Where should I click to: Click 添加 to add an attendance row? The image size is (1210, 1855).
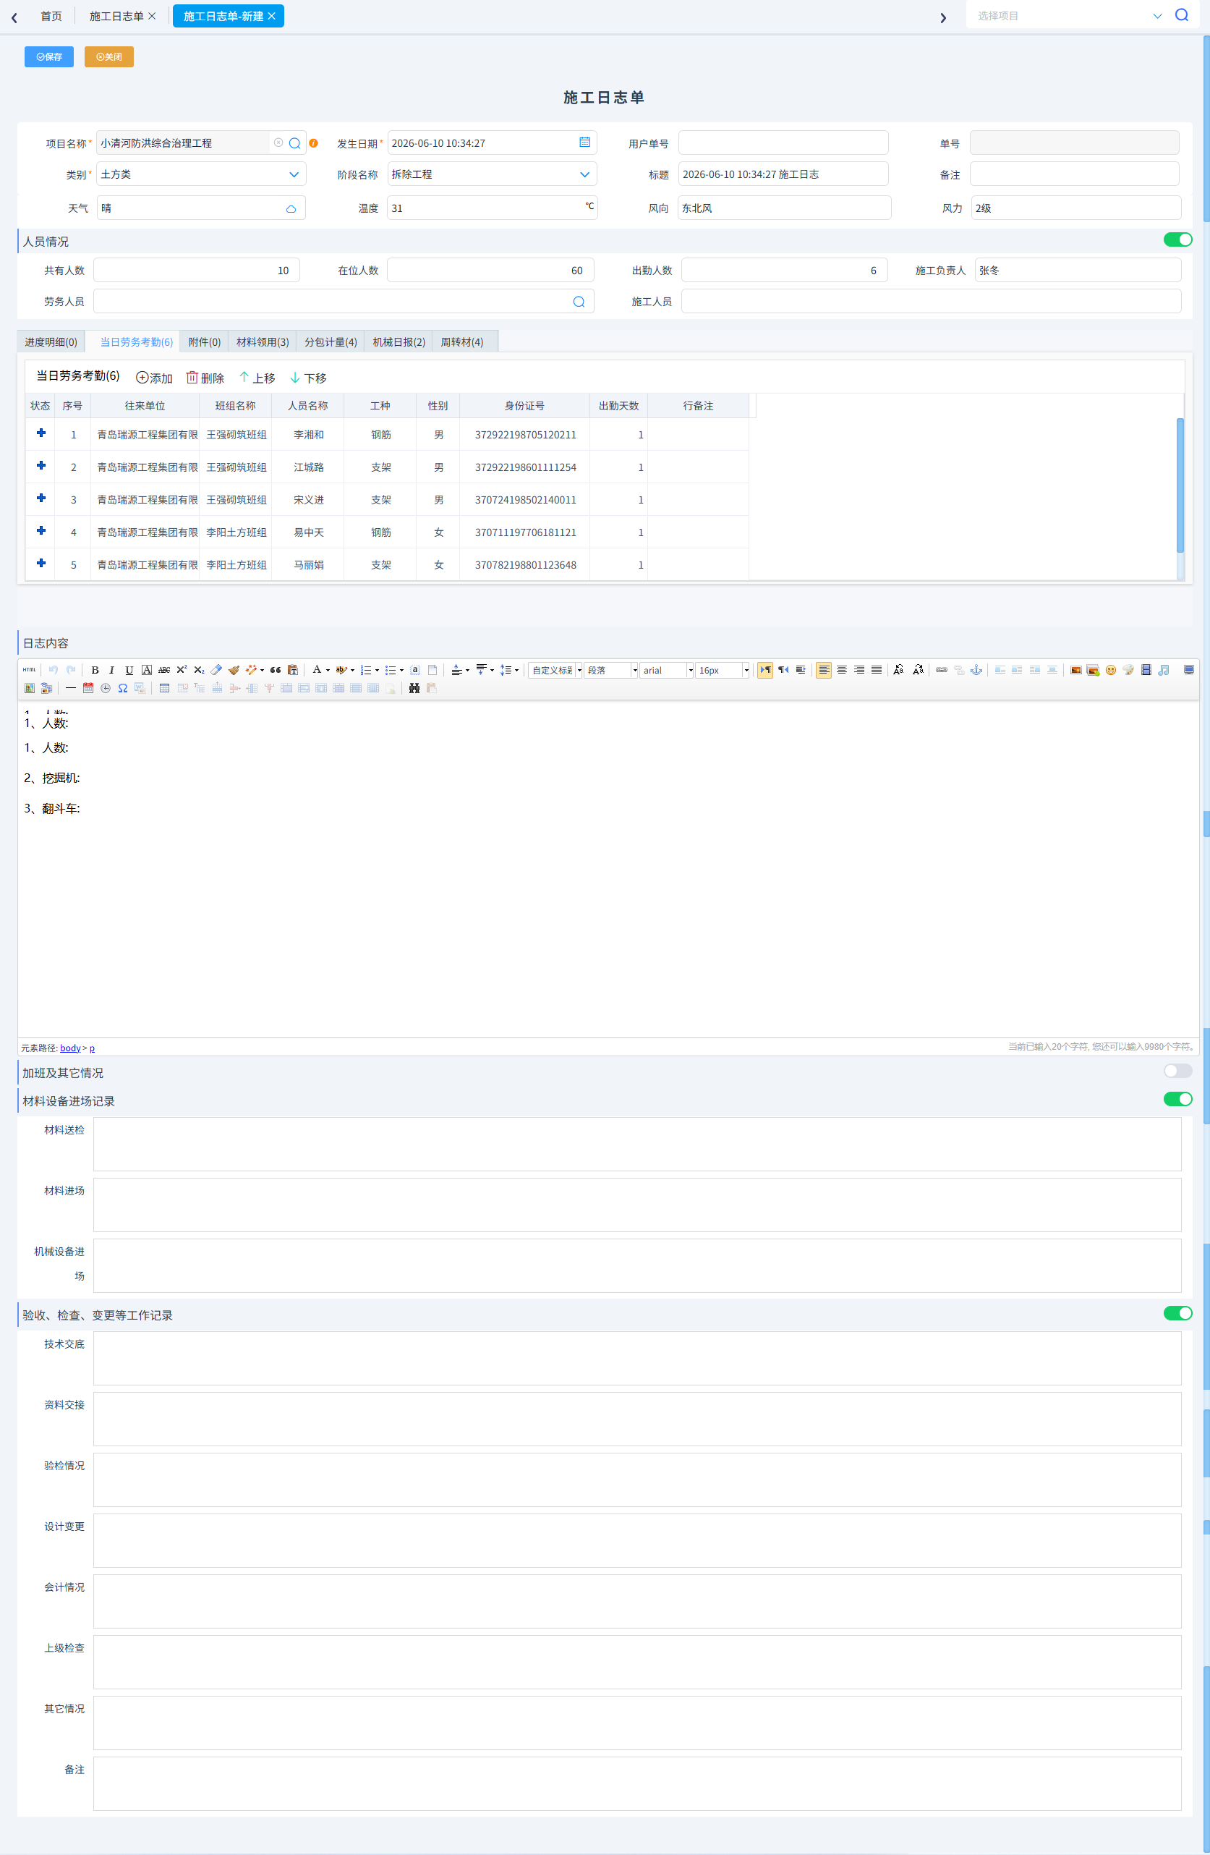click(154, 378)
